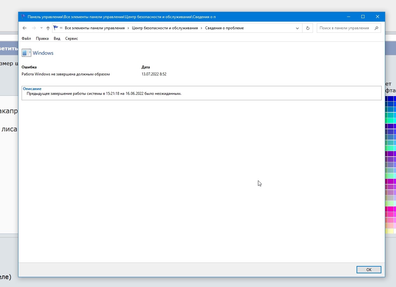The height and width of the screenshot is (287, 396).
Task: Expand hidden breadcrumb chevrons in address bar
Action: [x=61, y=28]
